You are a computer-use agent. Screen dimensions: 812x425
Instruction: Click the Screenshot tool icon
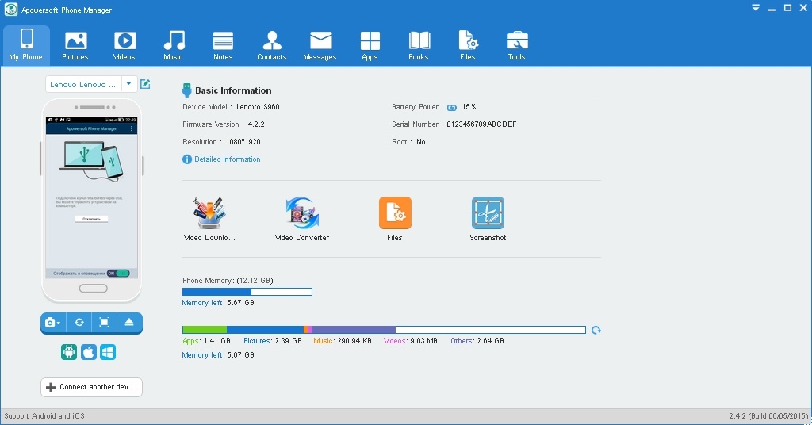488,213
